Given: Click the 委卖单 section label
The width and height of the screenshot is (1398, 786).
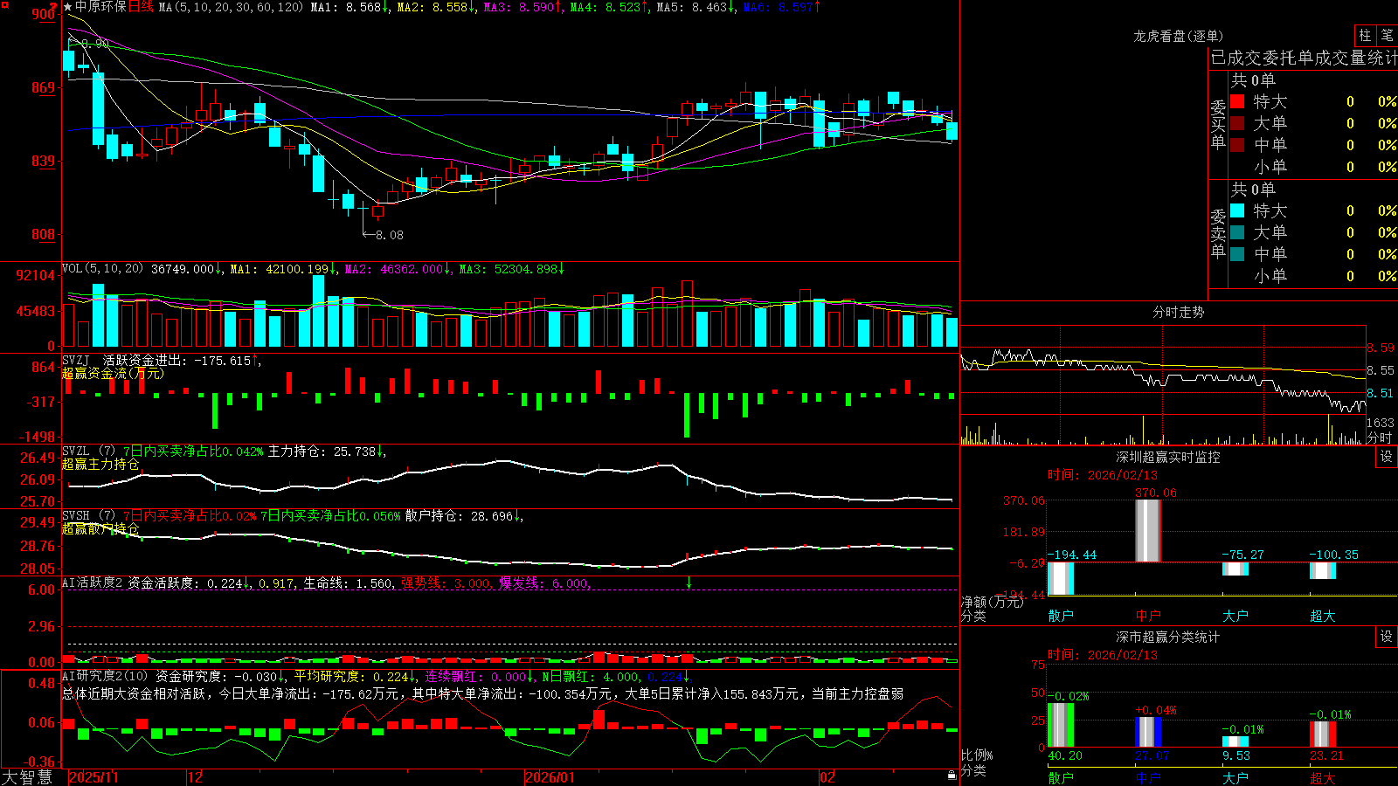Looking at the screenshot, I should click(x=1218, y=233).
